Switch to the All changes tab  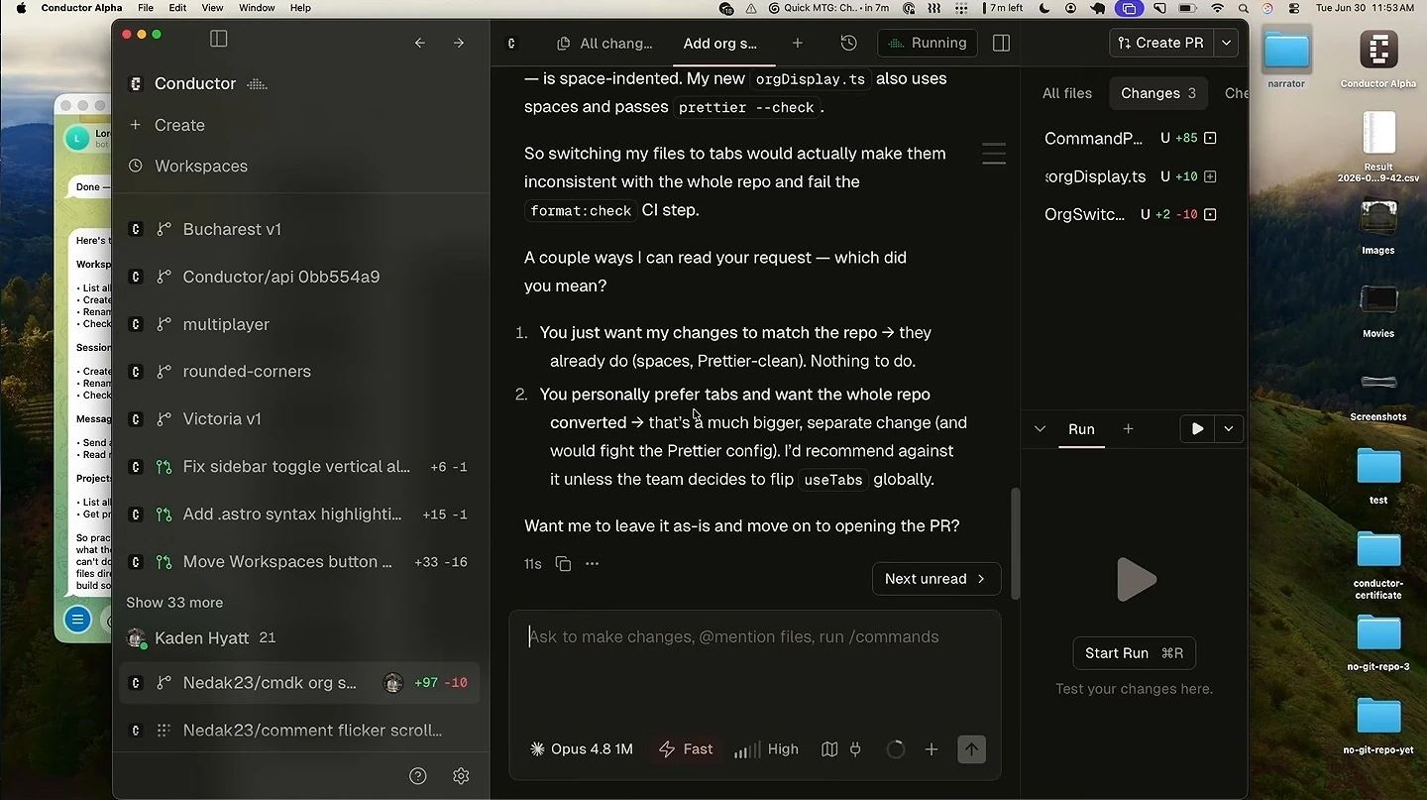tap(605, 44)
